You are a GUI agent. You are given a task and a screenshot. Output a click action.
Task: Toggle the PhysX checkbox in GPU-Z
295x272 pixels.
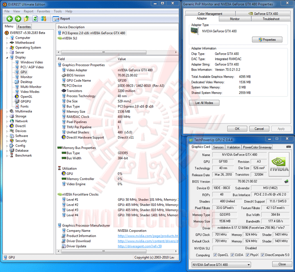point(247,255)
